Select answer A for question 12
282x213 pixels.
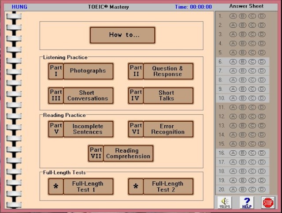tap(233, 116)
